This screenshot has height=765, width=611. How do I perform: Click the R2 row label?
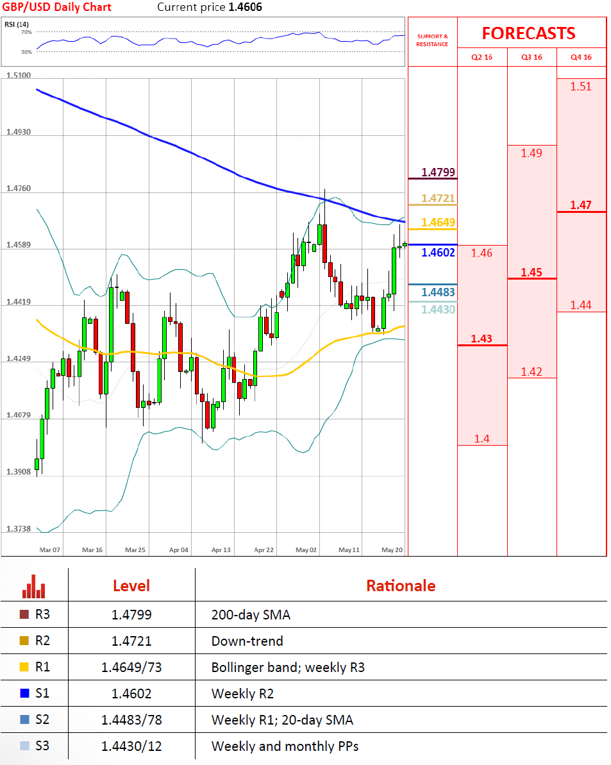pos(42,641)
